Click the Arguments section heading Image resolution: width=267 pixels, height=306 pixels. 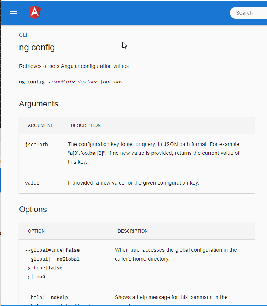[x=39, y=103]
